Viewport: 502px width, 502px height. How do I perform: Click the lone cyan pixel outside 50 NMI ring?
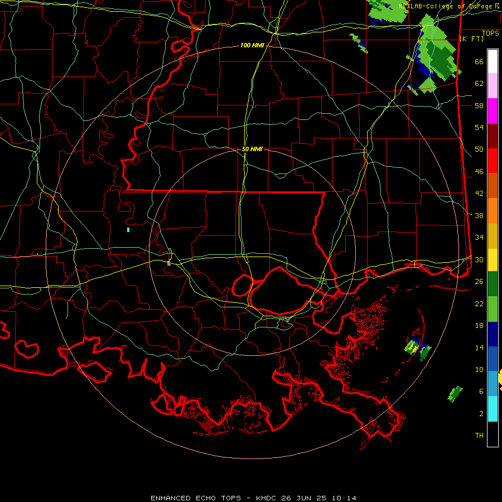(128, 230)
